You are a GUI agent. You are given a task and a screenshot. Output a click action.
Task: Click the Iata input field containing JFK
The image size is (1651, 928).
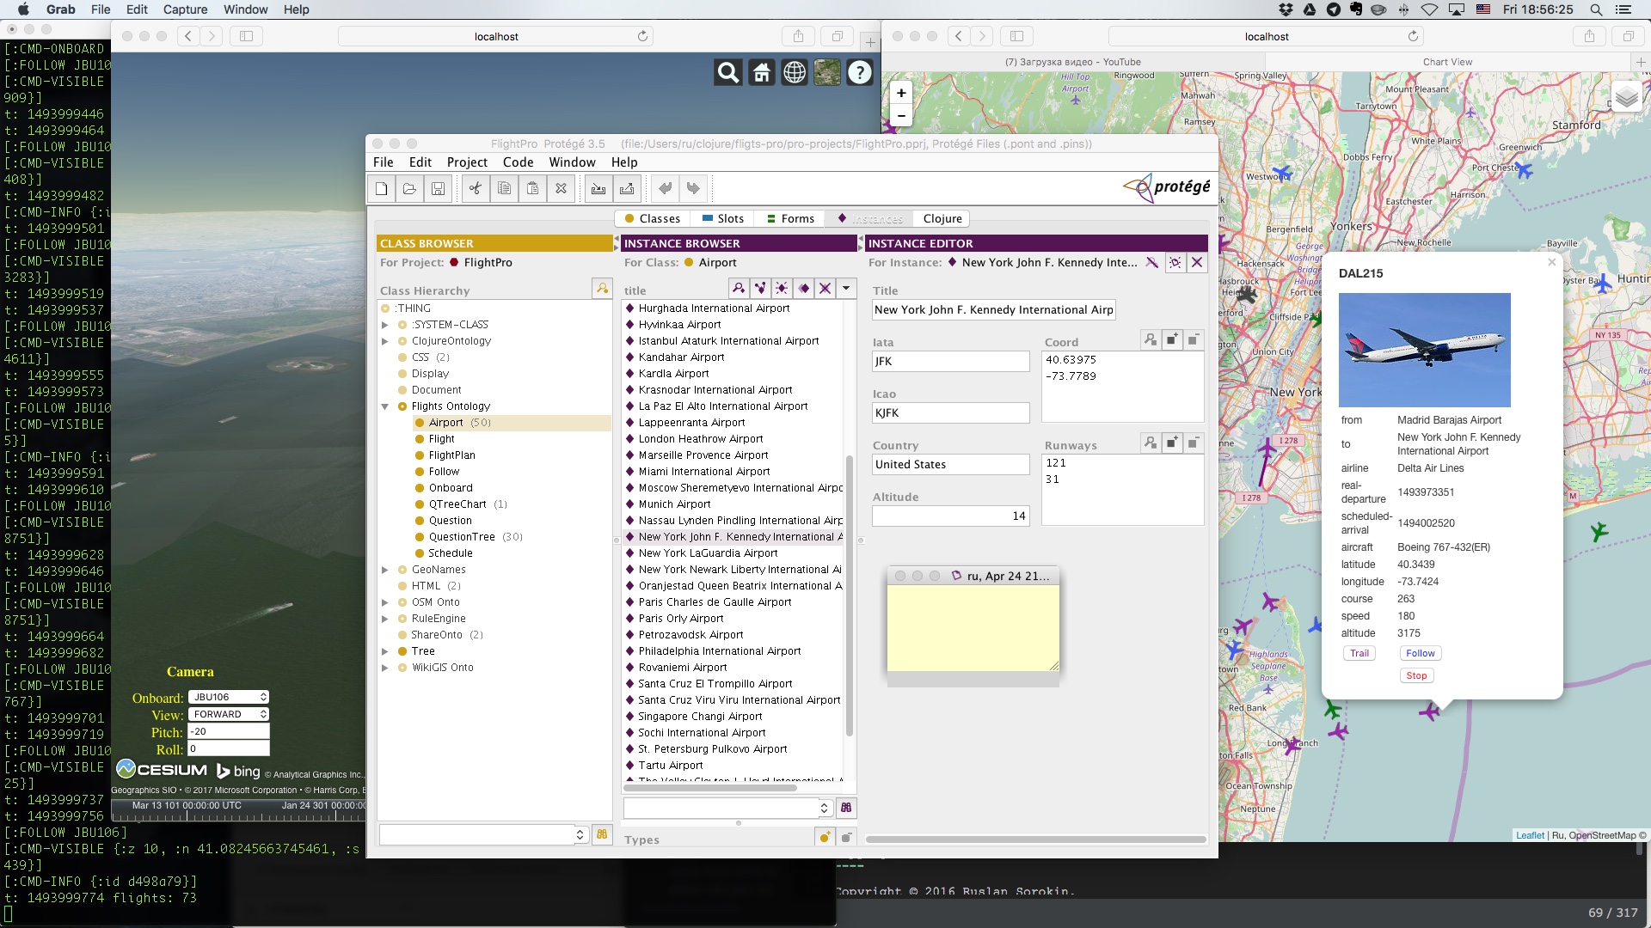(950, 362)
